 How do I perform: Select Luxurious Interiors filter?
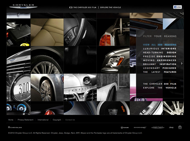point(160,49)
